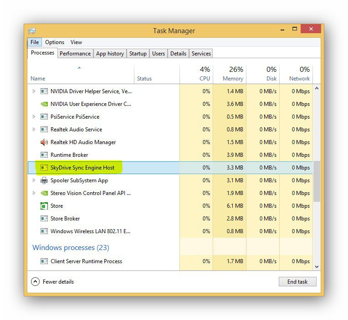Sort by the Name column header

tap(81, 75)
